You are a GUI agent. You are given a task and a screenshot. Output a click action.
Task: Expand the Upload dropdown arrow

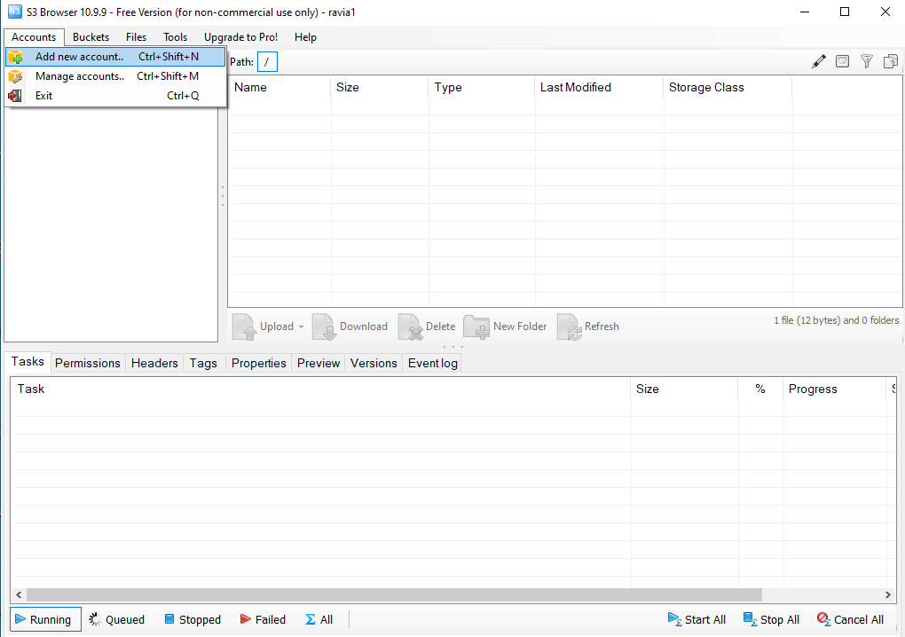(301, 326)
